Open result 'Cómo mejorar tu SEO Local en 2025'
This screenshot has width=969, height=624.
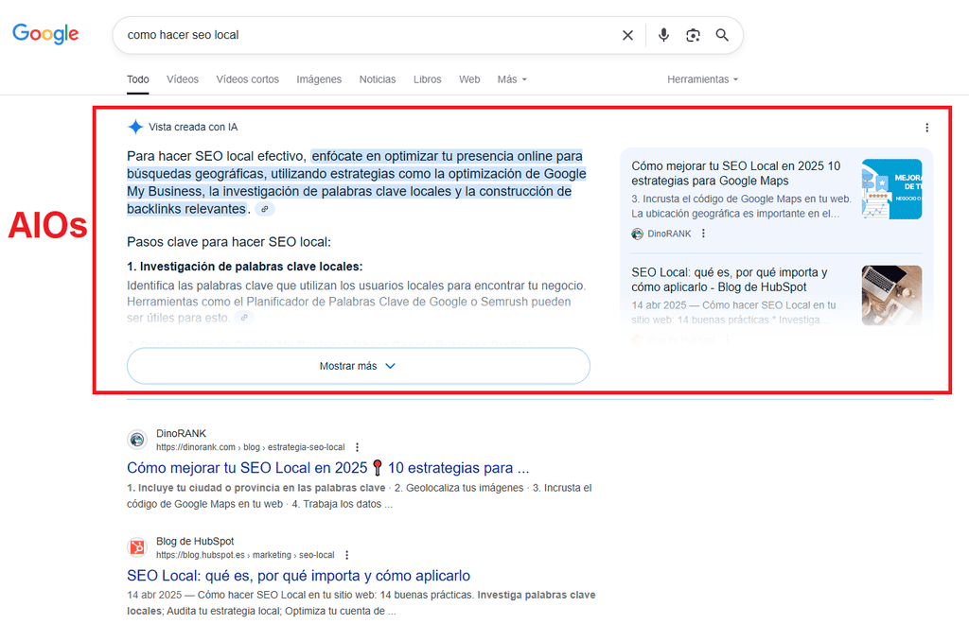coord(328,468)
